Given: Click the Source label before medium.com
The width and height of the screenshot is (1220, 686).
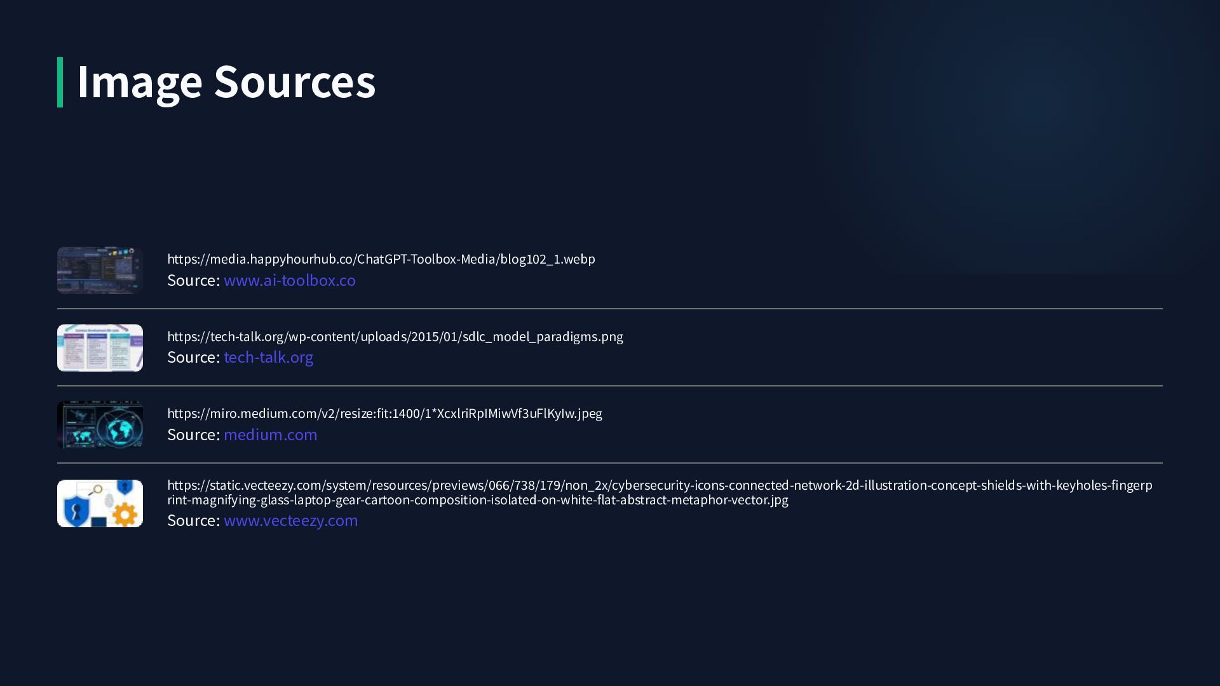Looking at the screenshot, I should [x=193, y=434].
